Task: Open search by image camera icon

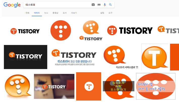Action: point(93,5)
